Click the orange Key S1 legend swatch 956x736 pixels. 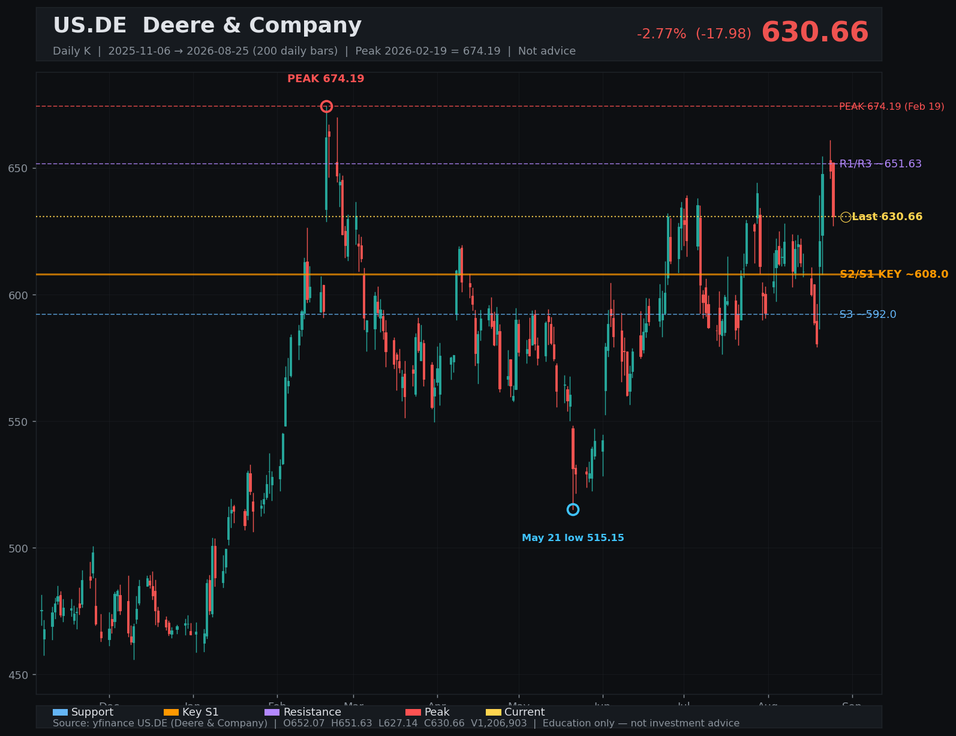[171, 712]
